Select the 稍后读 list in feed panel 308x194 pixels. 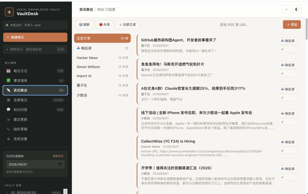[102, 48]
